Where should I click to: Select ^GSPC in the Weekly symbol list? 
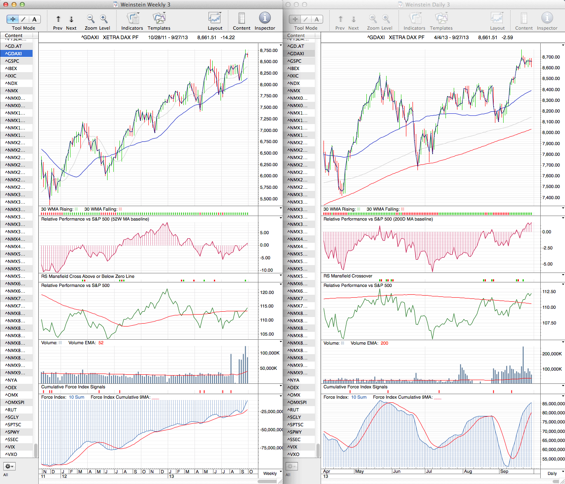click(x=12, y=61)
